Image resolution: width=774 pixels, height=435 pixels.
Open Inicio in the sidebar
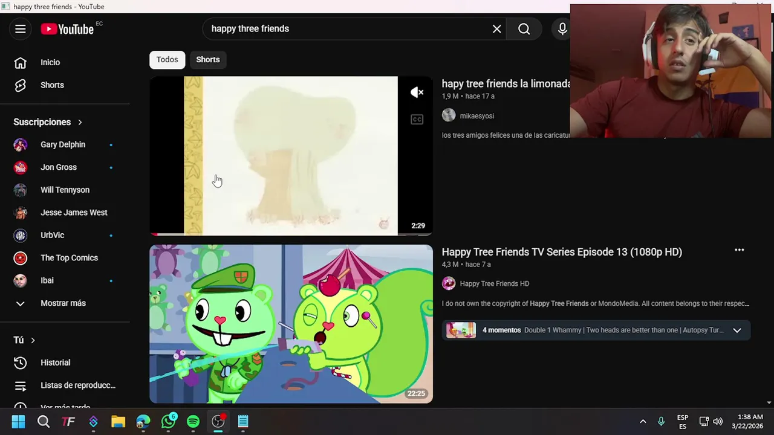(x=65, y=62)
